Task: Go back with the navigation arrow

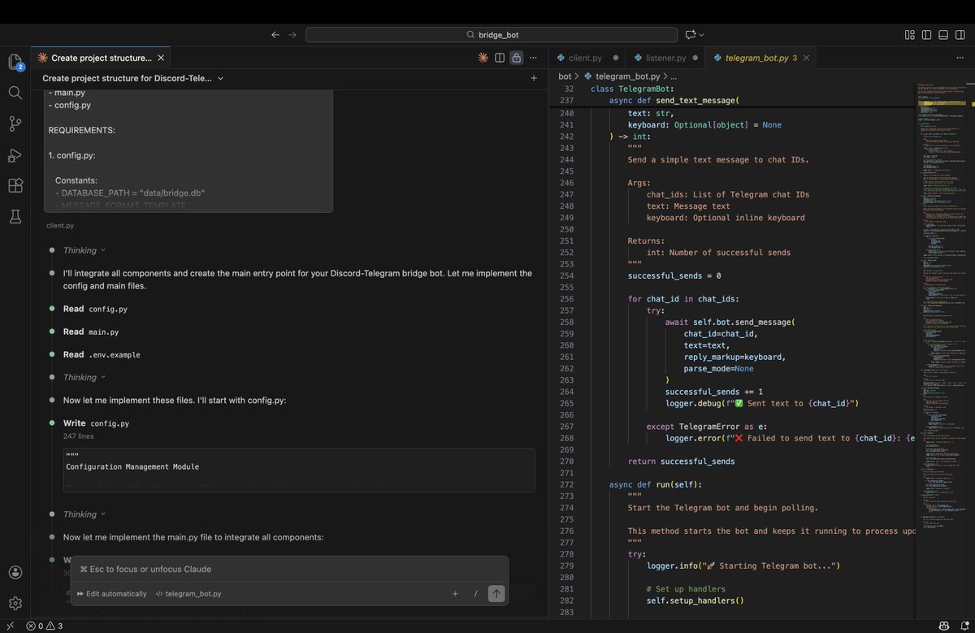Action: tap(275, 35)
